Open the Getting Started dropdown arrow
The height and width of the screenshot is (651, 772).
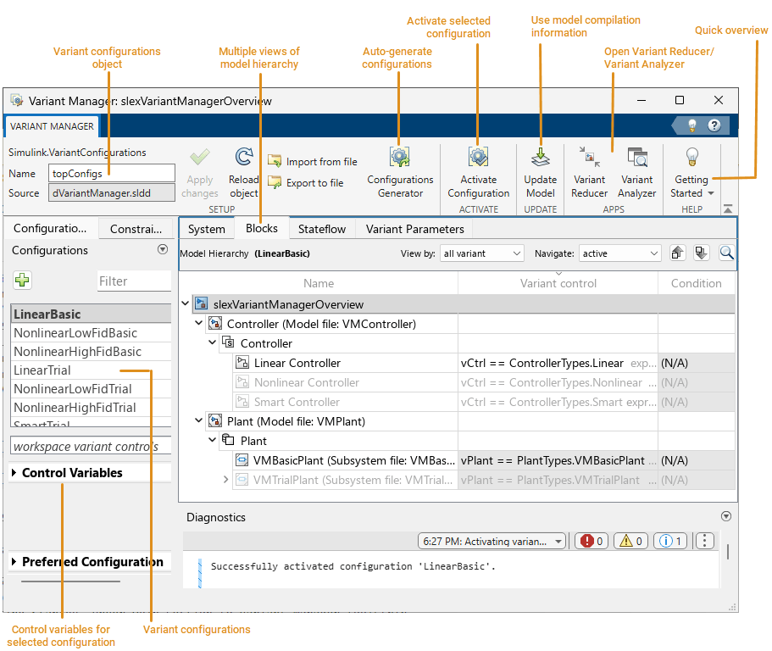711,193
